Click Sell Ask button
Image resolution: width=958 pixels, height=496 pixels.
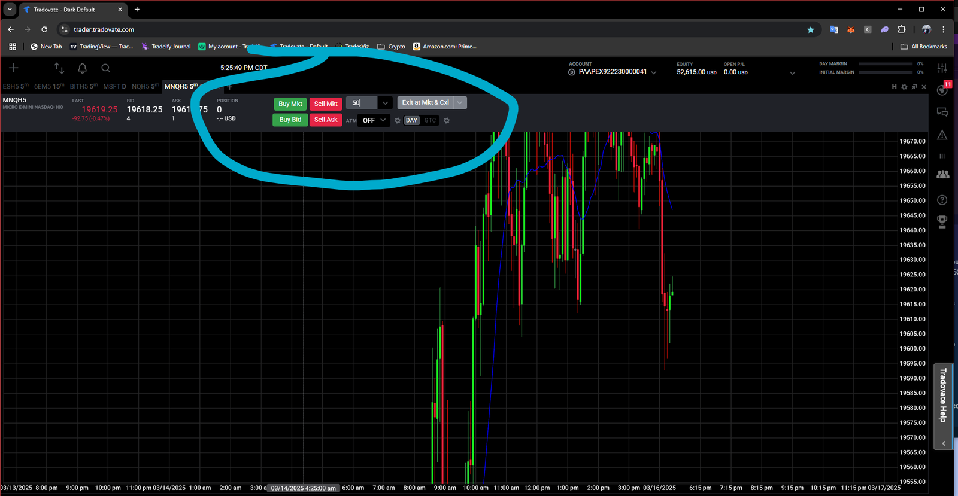point(326,120)
